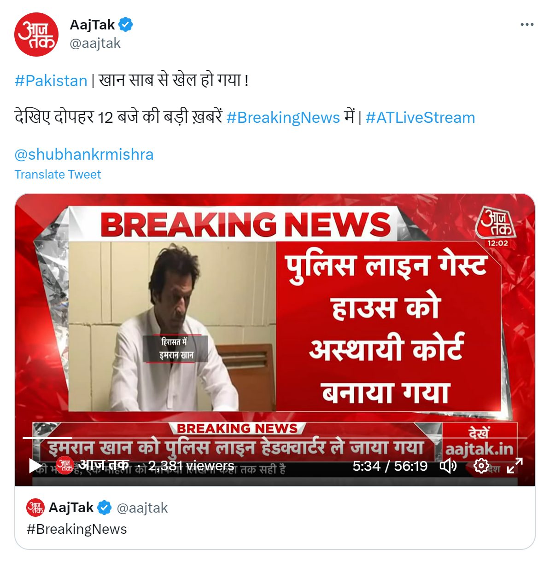This screenshot has height=566, width=550.
Task: Mute the video using the speaker icon
Action: point(448,466)
